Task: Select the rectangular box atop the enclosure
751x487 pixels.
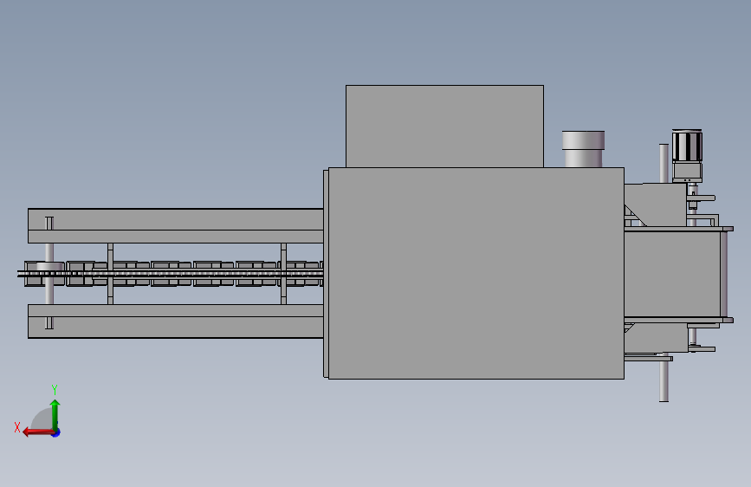Action: pos(444,127)
